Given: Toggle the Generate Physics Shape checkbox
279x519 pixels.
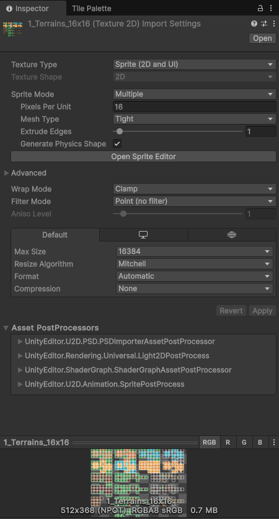Looking at the screenshot, I should (117, 144).
